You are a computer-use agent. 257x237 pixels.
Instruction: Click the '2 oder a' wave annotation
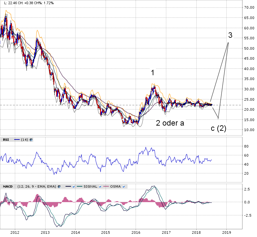(170, 123)
